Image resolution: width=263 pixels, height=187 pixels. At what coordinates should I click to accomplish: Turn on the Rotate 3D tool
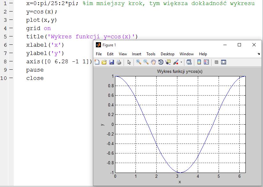[161, 62]
